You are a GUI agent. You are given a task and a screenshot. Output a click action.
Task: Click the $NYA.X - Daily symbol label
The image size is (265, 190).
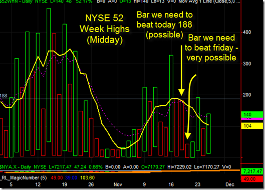16,167
